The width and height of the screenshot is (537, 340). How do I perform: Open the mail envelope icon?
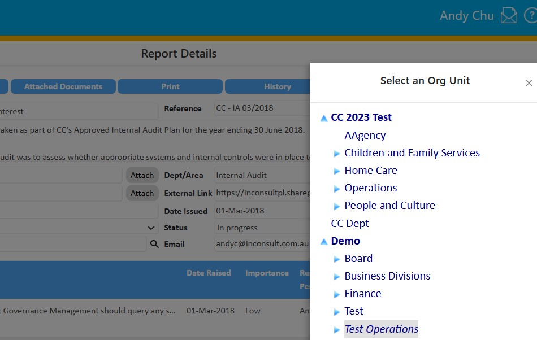509,16
